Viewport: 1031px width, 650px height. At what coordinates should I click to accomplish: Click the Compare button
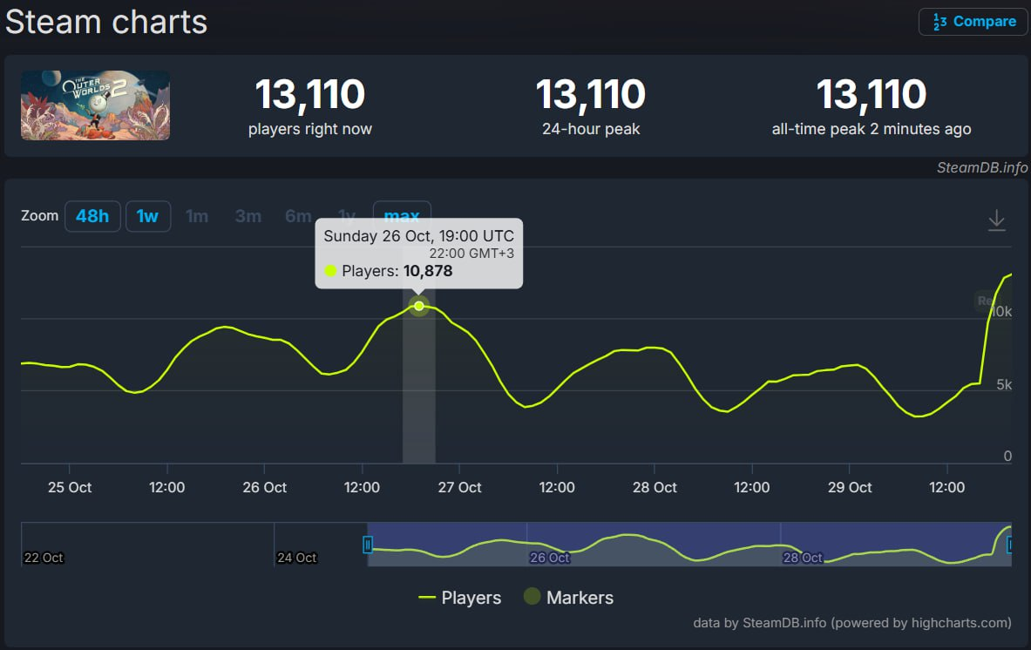[973, 22]
